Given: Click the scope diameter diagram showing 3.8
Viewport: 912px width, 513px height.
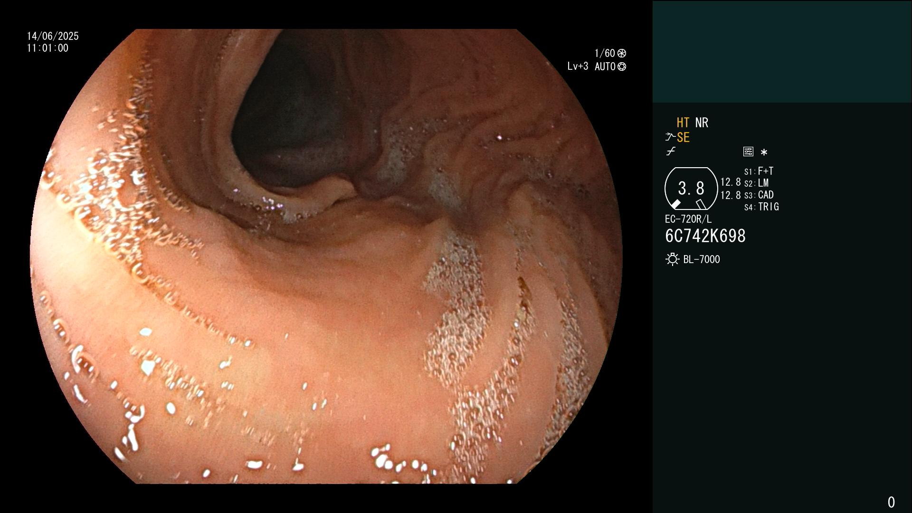Looking at the screenshot, I should (x=691, y=189).
